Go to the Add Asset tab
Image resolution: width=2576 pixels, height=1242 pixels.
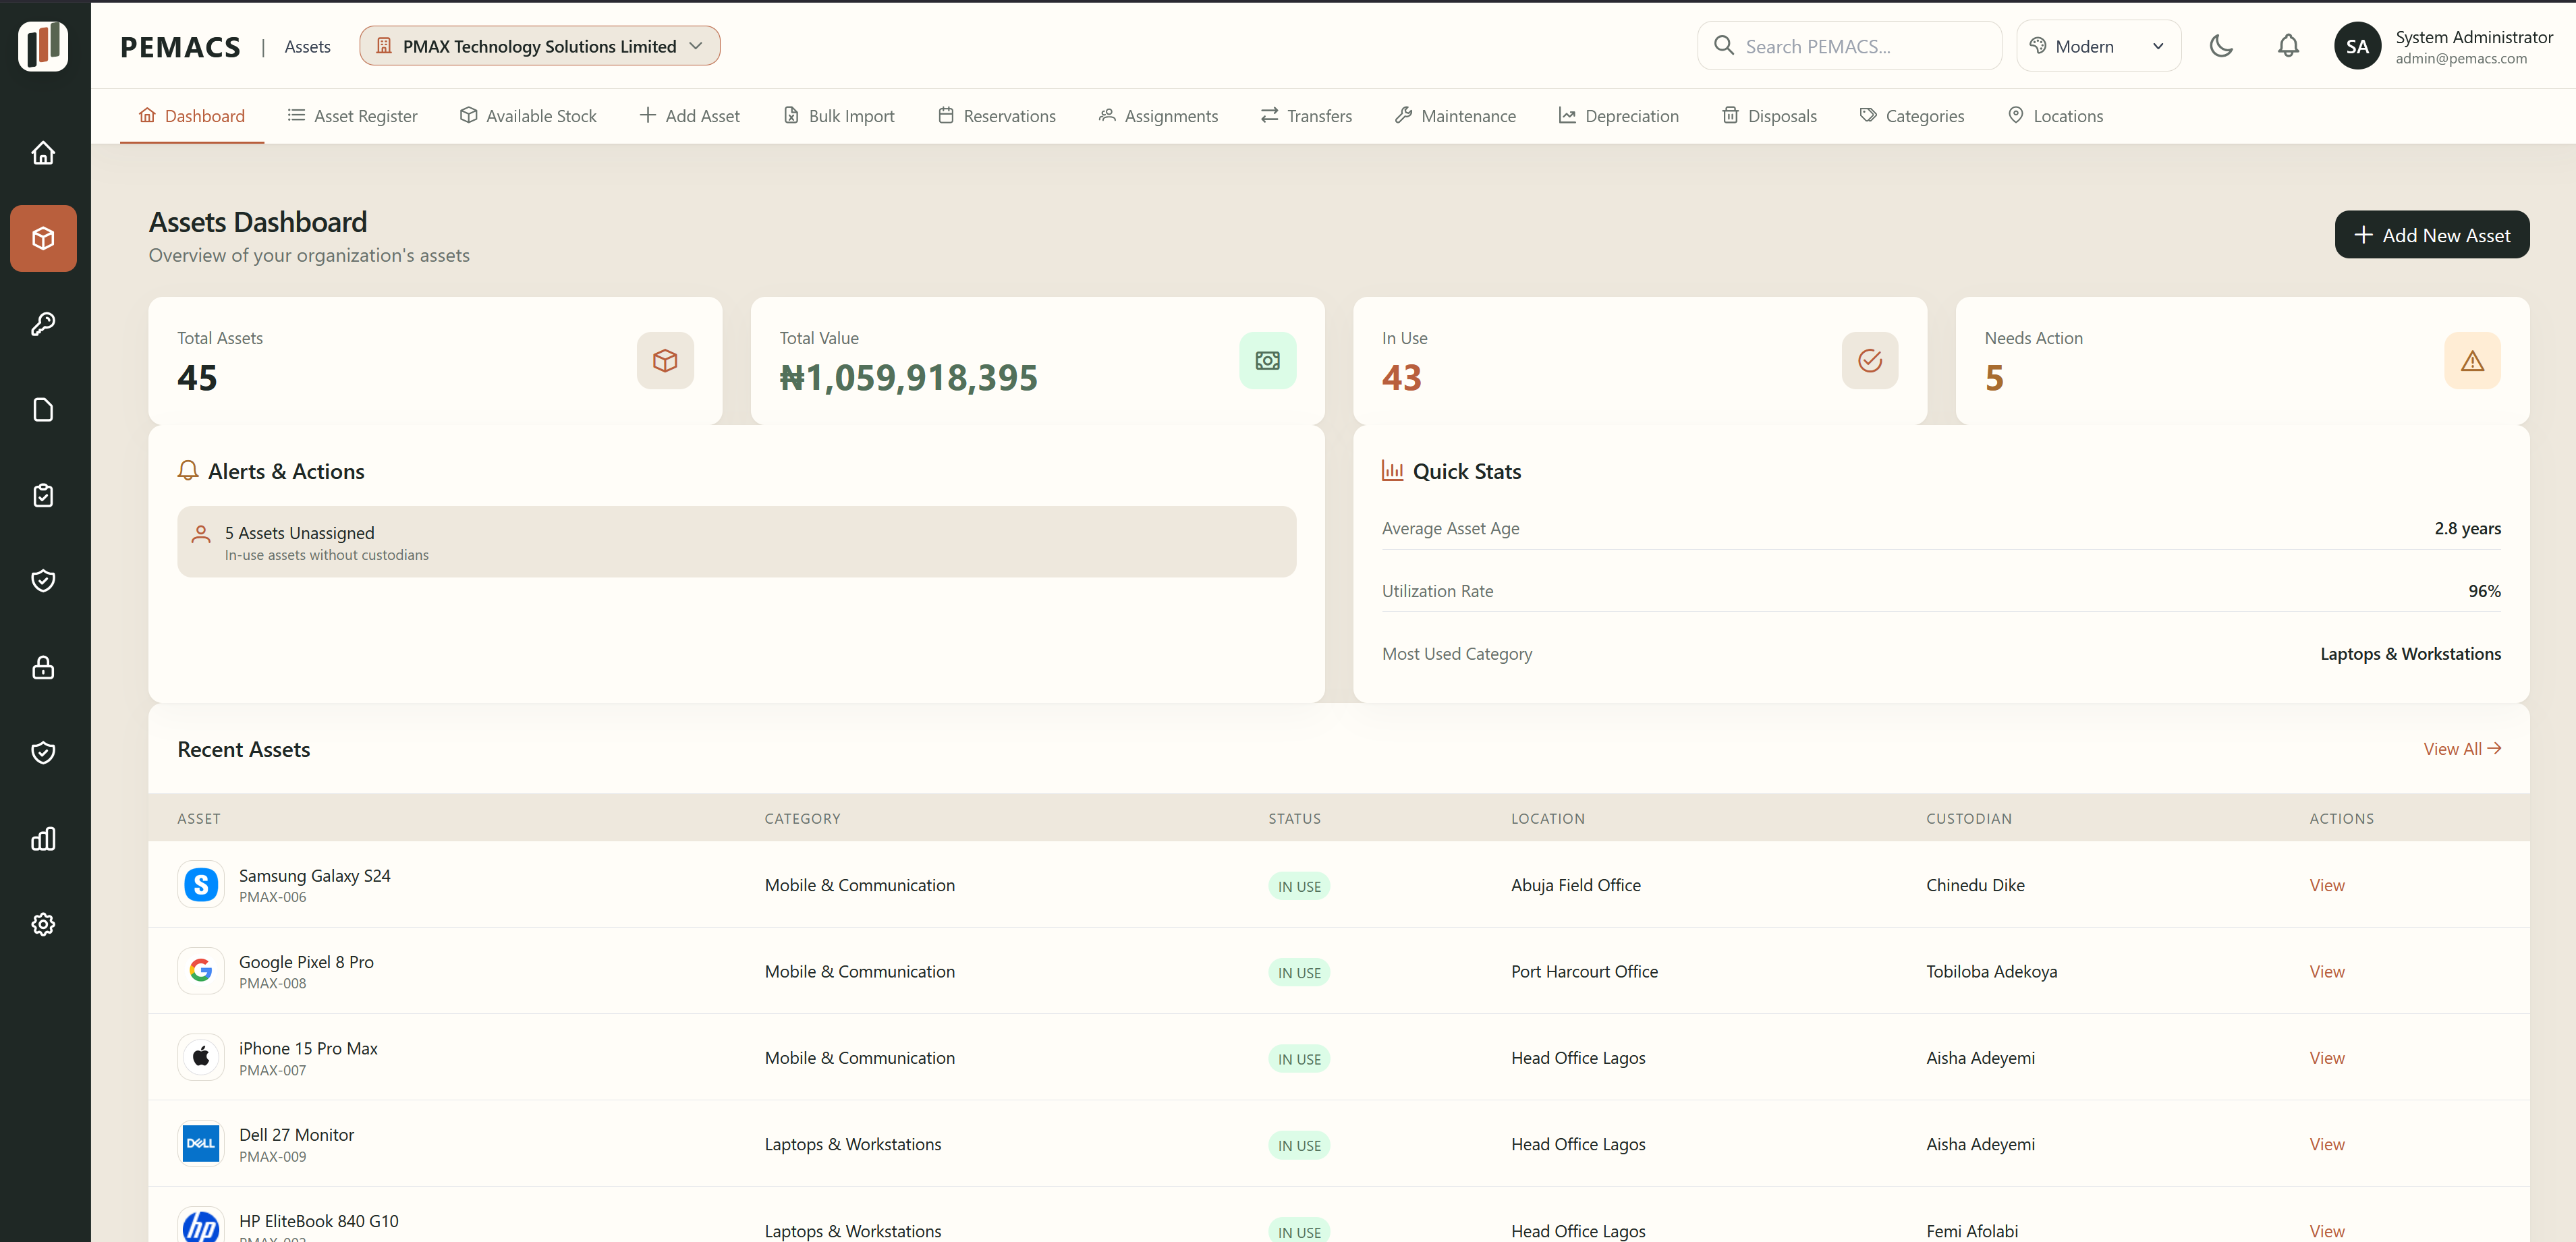pos(690,116)
